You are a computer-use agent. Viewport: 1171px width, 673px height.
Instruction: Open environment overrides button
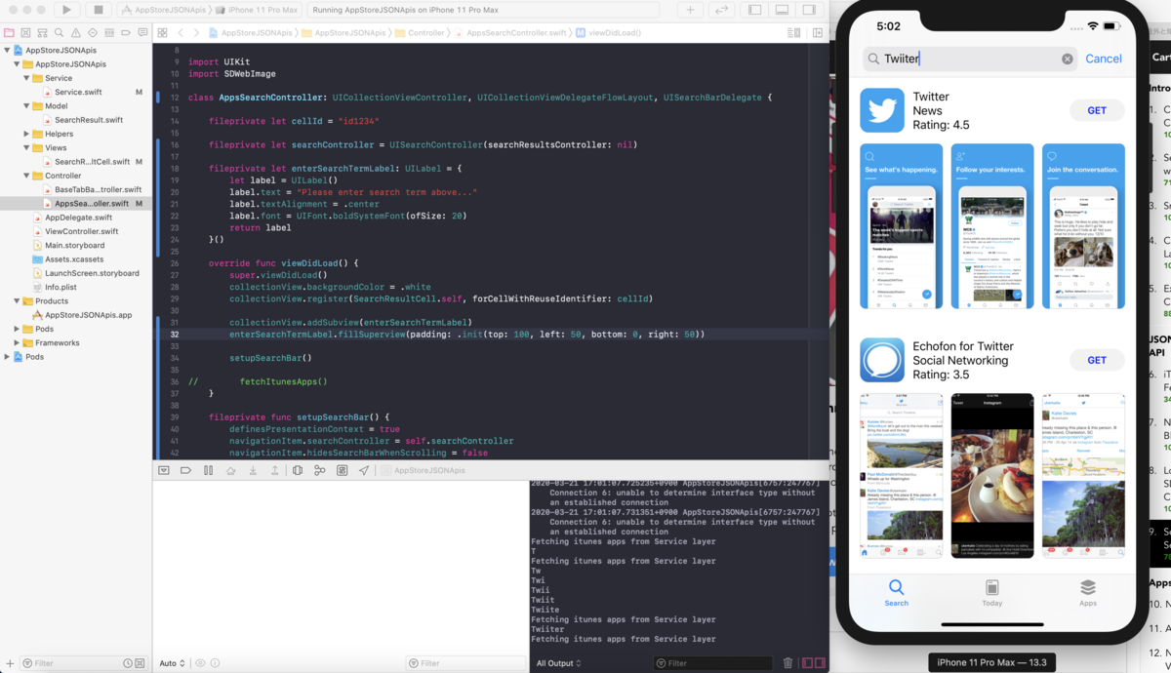pyautogui.click(x=342, y=470)
